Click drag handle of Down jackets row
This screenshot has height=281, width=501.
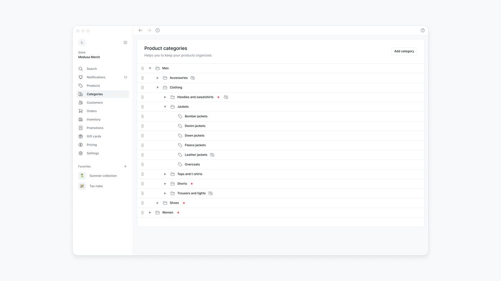(x=142, y=136)
